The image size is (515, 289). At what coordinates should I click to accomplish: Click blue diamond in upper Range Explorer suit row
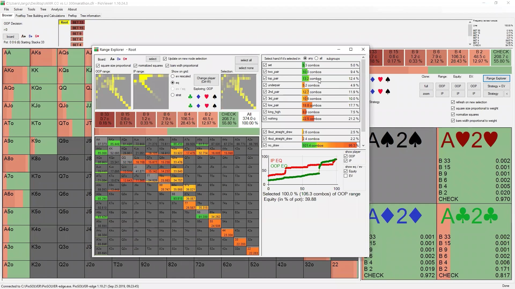tap(198, 97)
